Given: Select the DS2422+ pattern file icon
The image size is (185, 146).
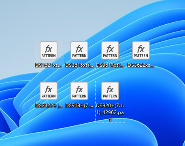Looking at the screenshot, I should [49, 91].
